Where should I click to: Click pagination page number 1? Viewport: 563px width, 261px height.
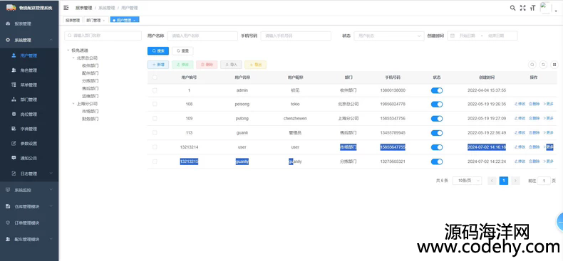[x=504, y=181]
